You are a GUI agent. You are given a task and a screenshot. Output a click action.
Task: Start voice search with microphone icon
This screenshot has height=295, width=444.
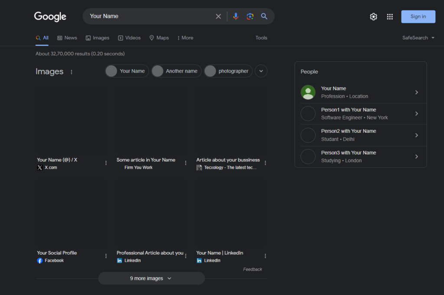235,16
